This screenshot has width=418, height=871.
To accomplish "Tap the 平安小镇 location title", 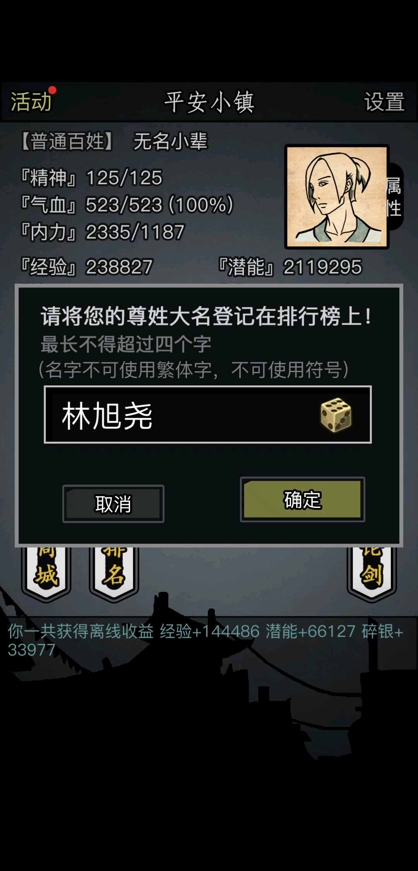I will point(209,102).
